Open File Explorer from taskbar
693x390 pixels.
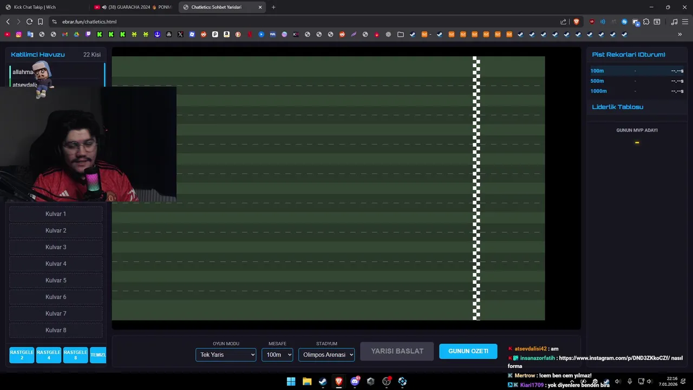coord(307,381)
